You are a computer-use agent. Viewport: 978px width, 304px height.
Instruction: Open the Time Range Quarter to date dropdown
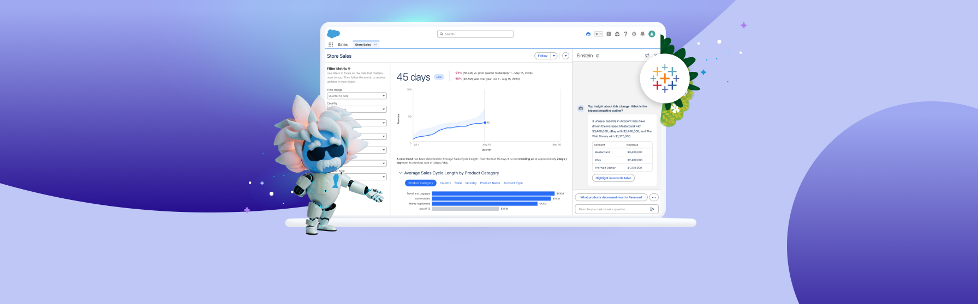[x=357, y=96]
